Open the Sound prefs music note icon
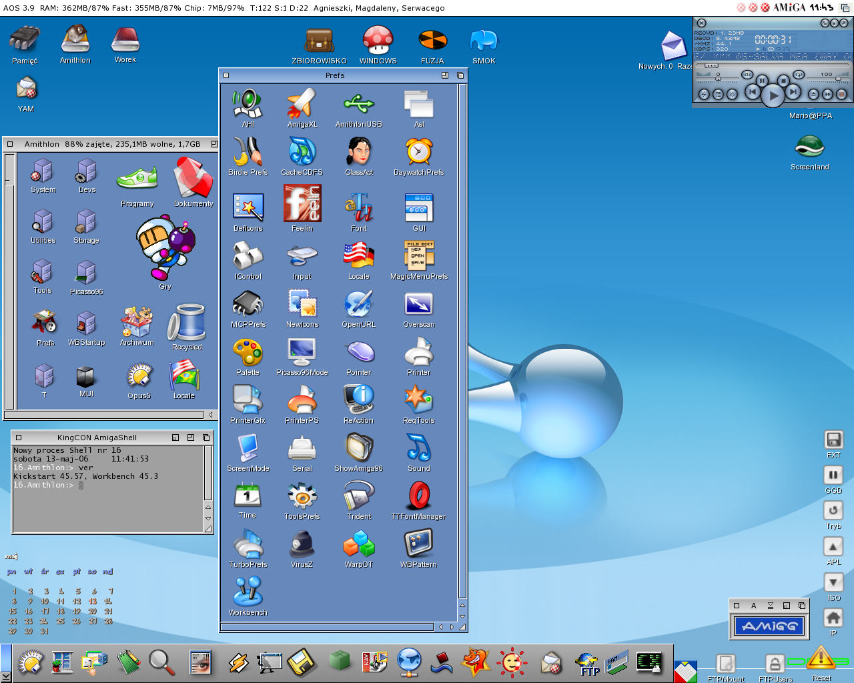The image size is (854, 683). tap(418, 448)
